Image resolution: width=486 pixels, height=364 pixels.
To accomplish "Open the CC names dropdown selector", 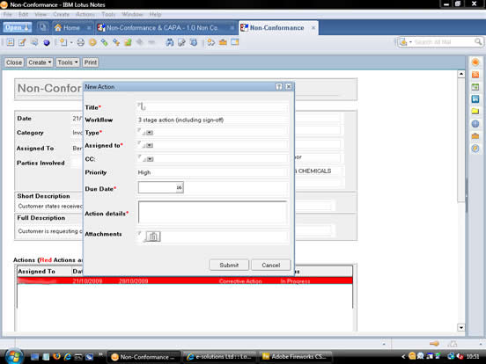I will [x=150, y=159].
